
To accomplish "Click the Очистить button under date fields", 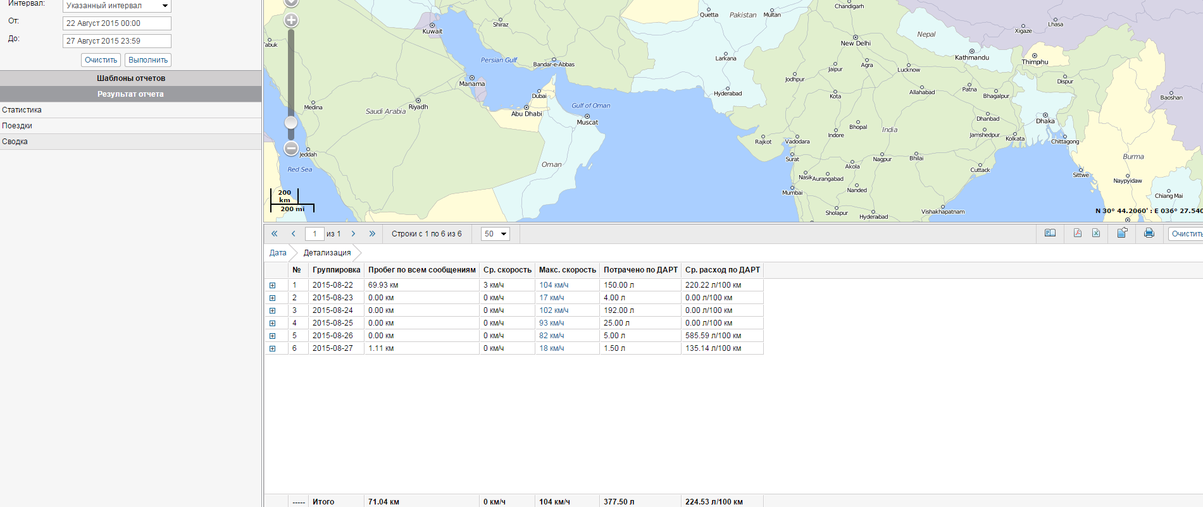I will click(x=101, y=60).
